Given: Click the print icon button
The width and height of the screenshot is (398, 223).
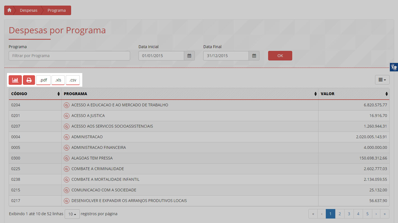Looking at the screenshot, I should click(29, 80).
